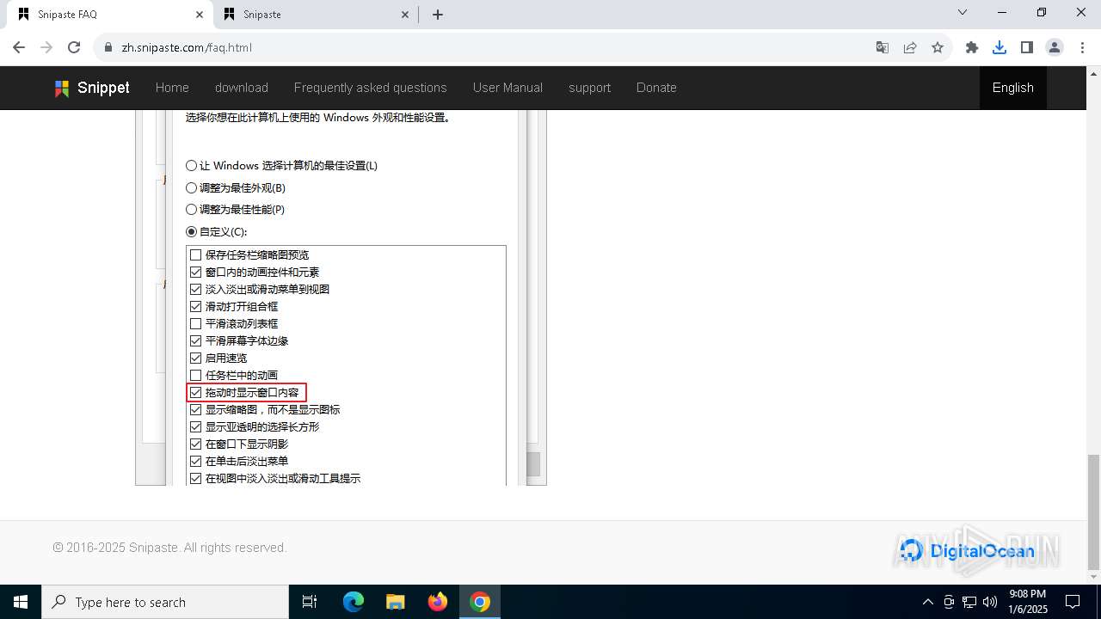This screenshot has height=619, width=1101.
Task: Open the Donate page
Action: click(656, 88)
